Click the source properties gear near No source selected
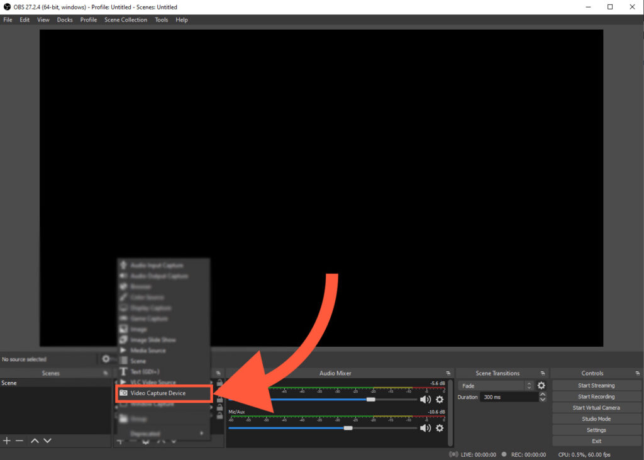This screenshot has height=460, width=644. tap(106, 359)
